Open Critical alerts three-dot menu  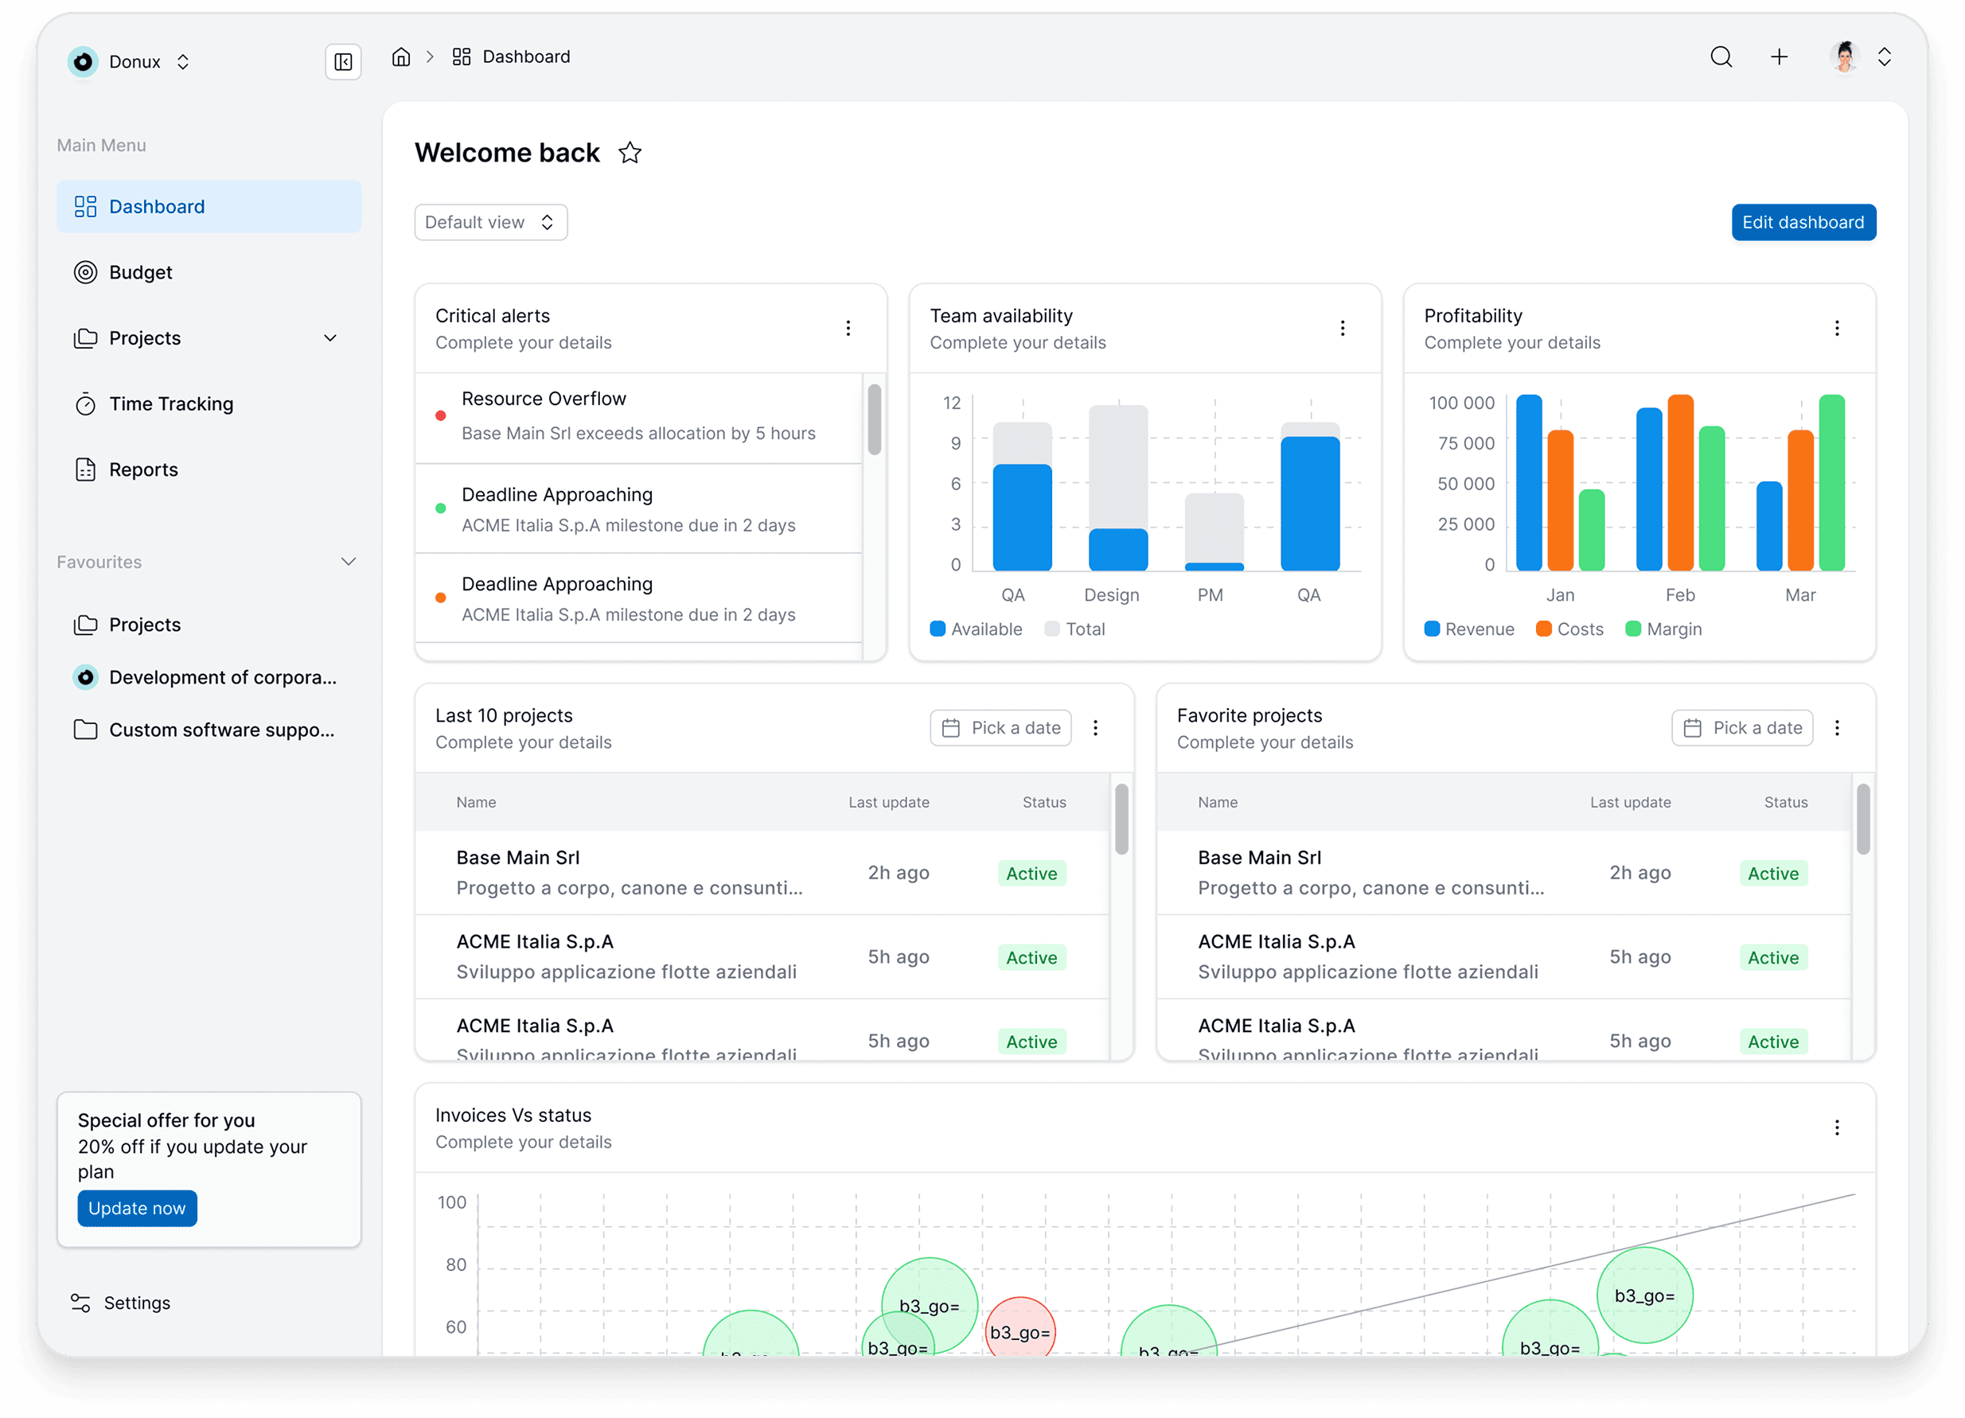[848, 329]
